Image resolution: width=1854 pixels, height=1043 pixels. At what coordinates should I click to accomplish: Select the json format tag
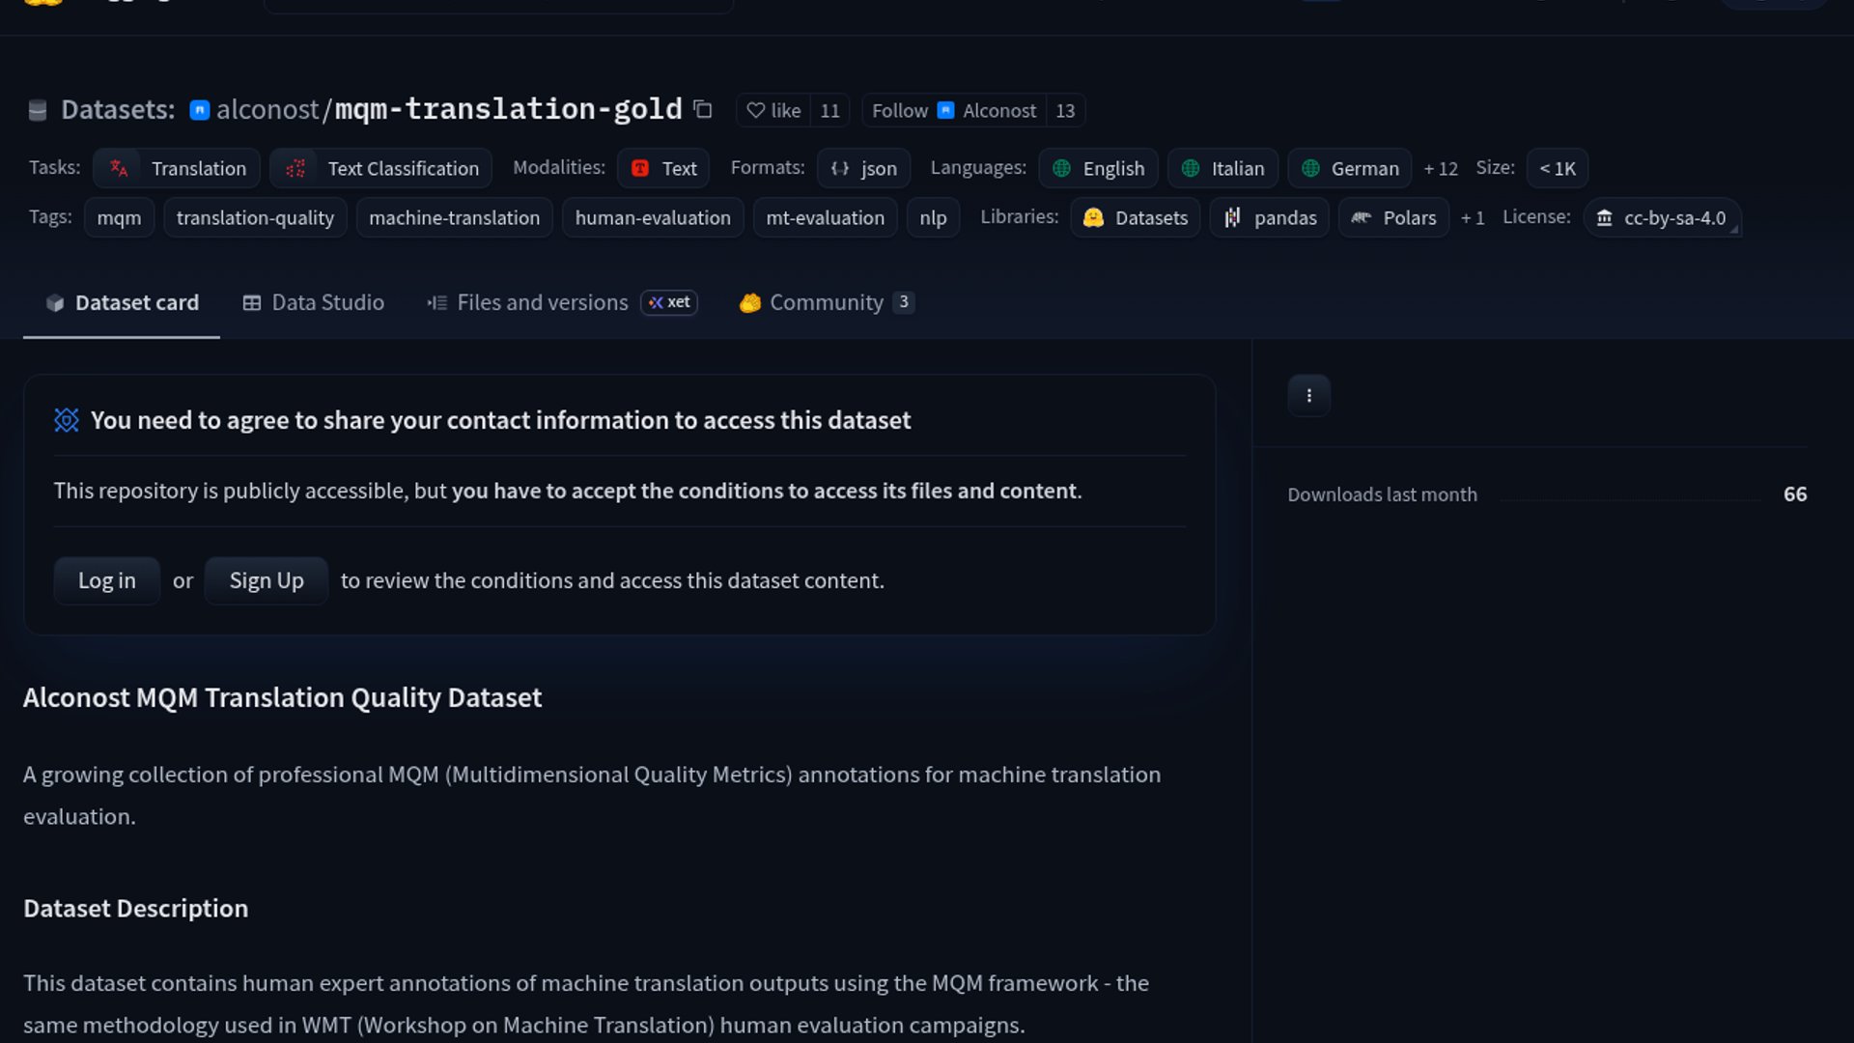864,169
